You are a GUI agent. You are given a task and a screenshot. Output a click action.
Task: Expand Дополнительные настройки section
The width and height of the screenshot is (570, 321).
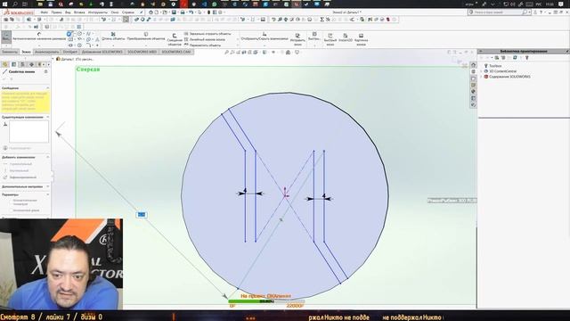click(x=47, y=186)
